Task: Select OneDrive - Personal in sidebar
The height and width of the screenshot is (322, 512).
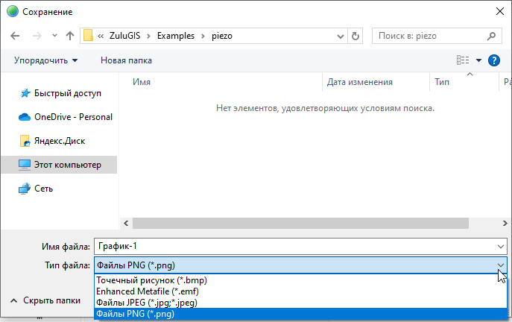Action: pyautogui.click(x=73, y=117)
